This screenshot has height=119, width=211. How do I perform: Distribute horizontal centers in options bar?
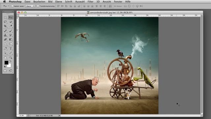[x=101, y=6]
